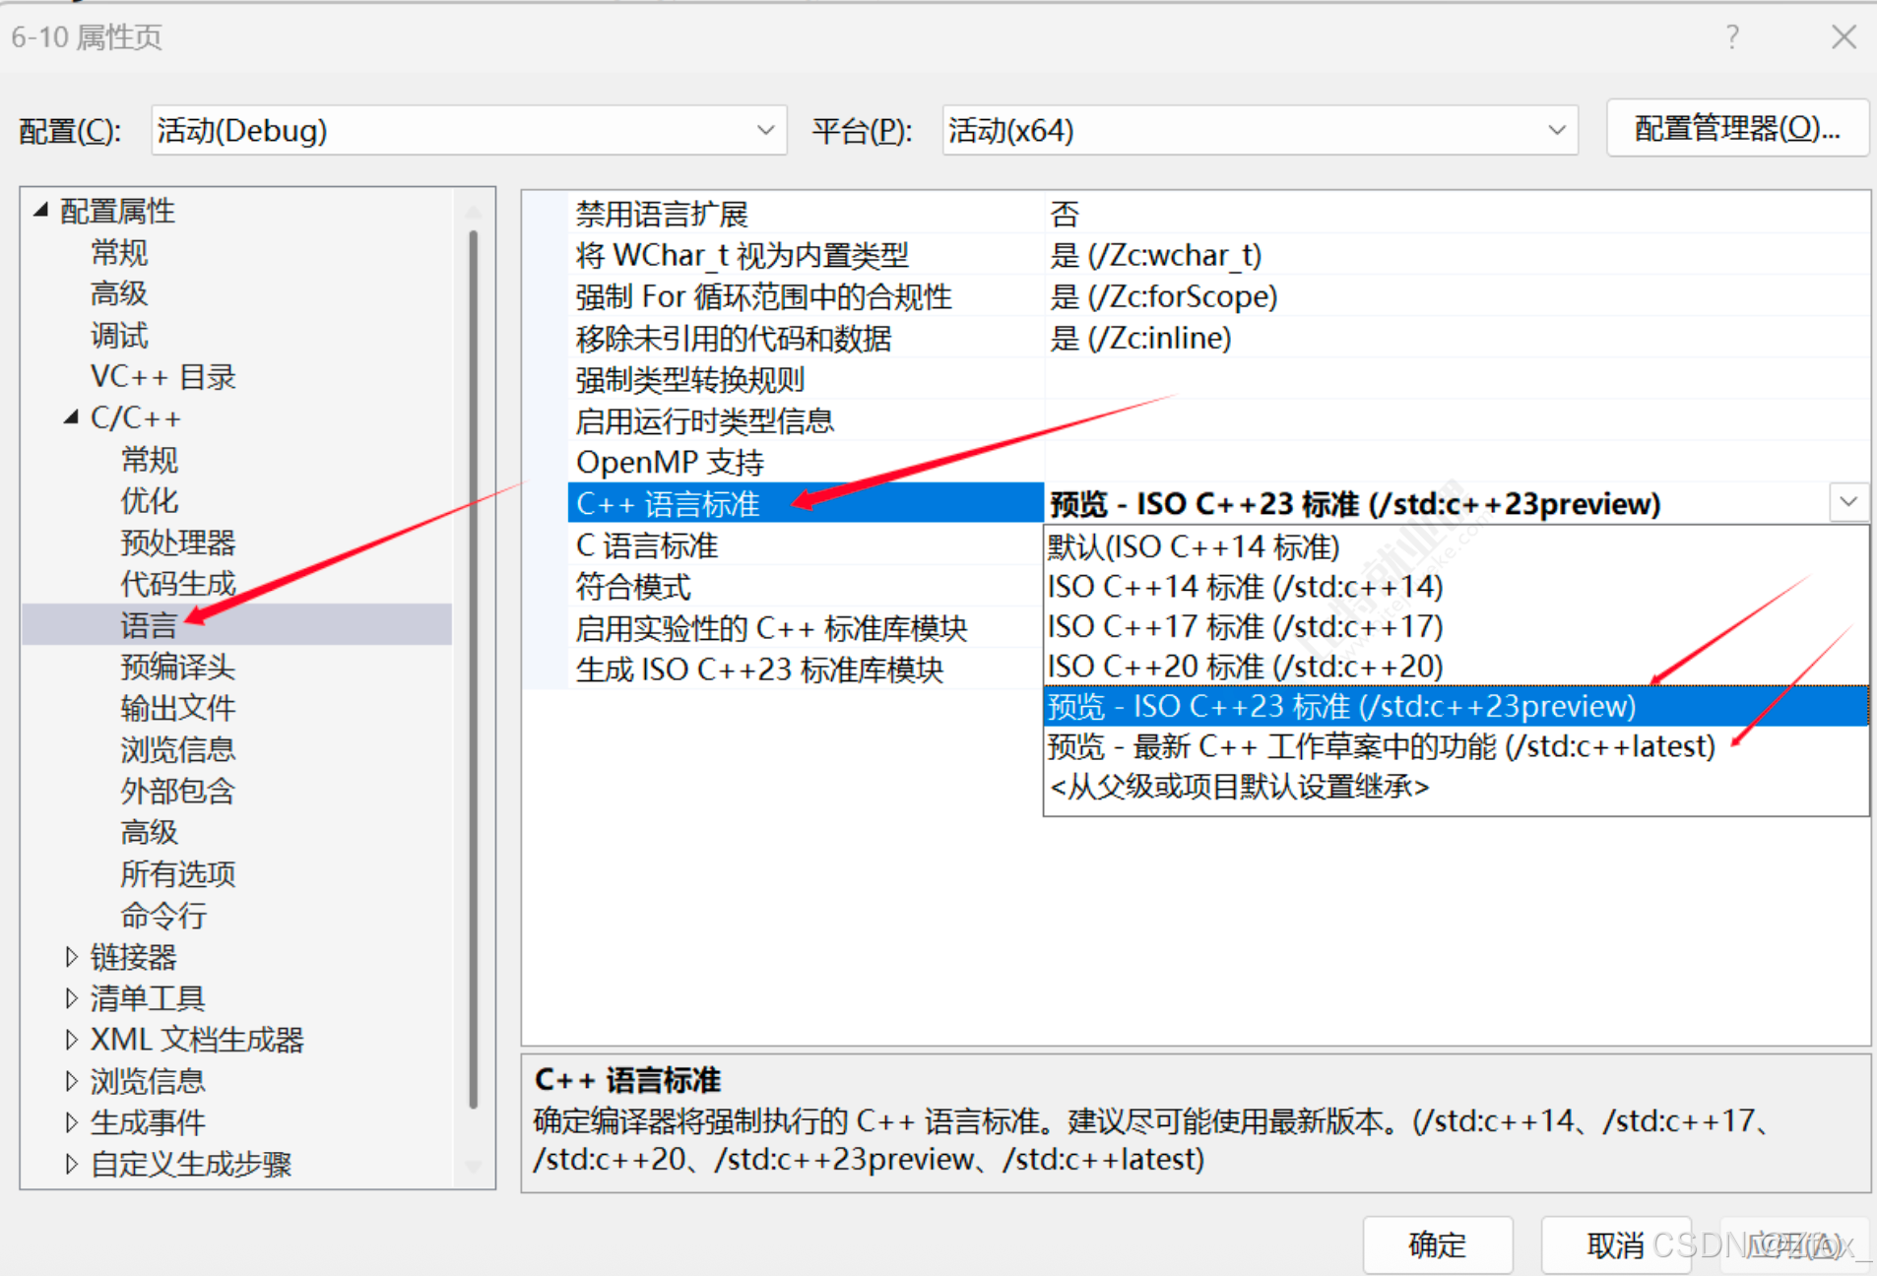Screen dimensions: 1877x1276
Task: Click the 是 (/Zc:wchar_t) value cell
Action: pyautogui.click(x=1457, y=255)
